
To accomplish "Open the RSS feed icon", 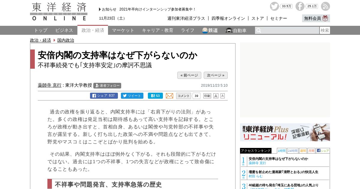I will 325,6.
